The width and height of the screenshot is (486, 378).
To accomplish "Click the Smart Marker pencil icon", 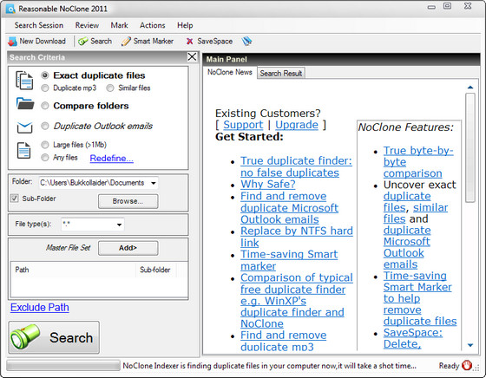I will pyautogui.click(x=126, y=42).
